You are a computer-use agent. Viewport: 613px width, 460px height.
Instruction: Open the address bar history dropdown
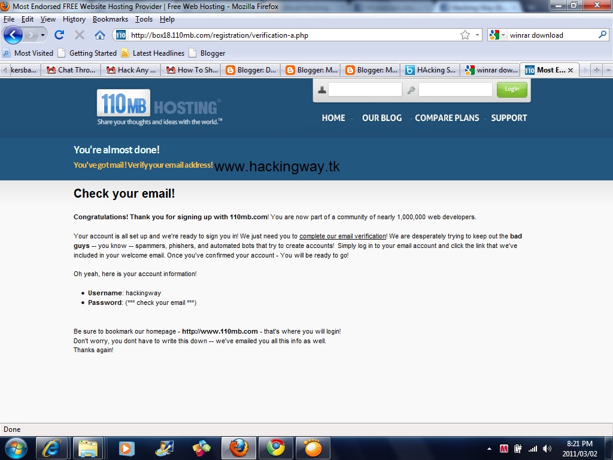[x=477, y=35]
